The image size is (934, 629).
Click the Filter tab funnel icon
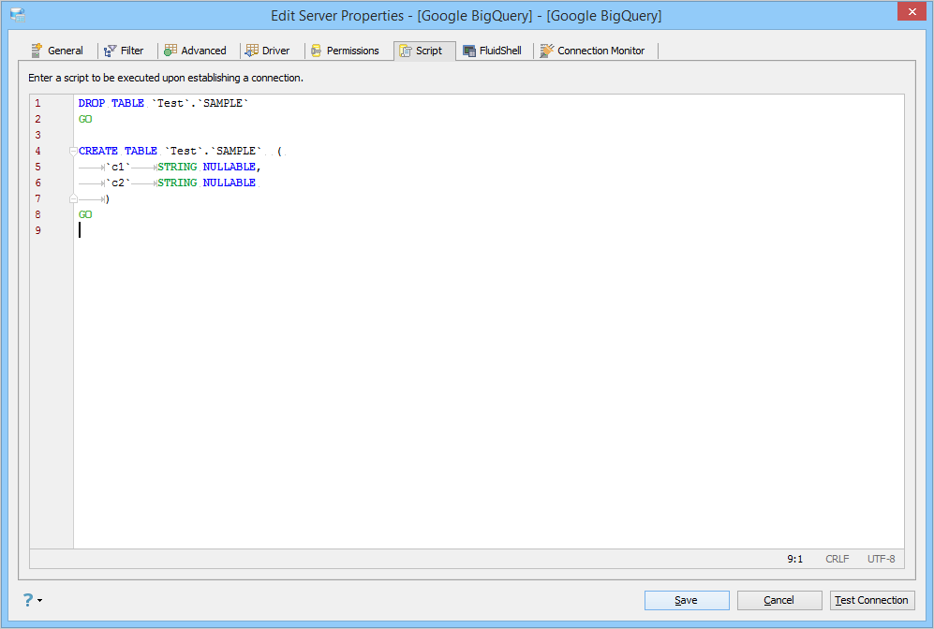pyautogui.click(x=111, y=51)
